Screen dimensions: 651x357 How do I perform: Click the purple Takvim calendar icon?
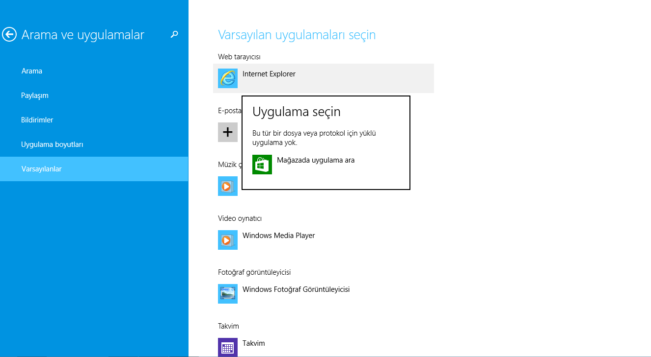(x=228, y=347)
